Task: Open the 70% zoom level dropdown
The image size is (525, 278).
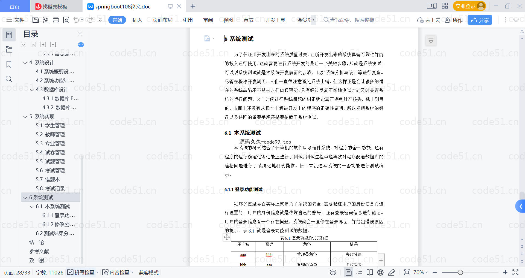Action: [x=421, y=272]
